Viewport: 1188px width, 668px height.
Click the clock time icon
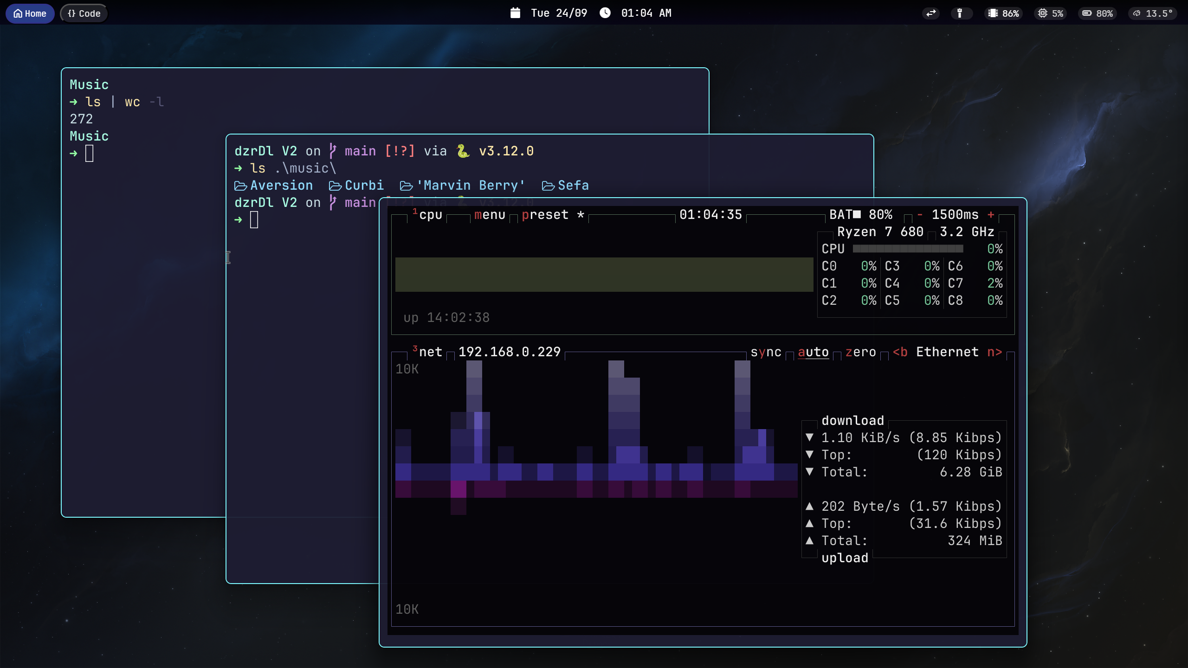(605, 13)
